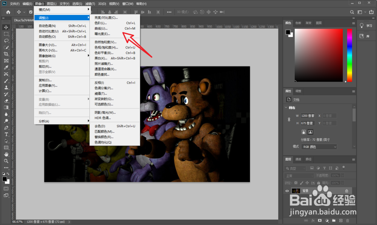Expand the 模式(M) submenu
This screenshot has width=377, height=225.
click(x=61, y=10)
